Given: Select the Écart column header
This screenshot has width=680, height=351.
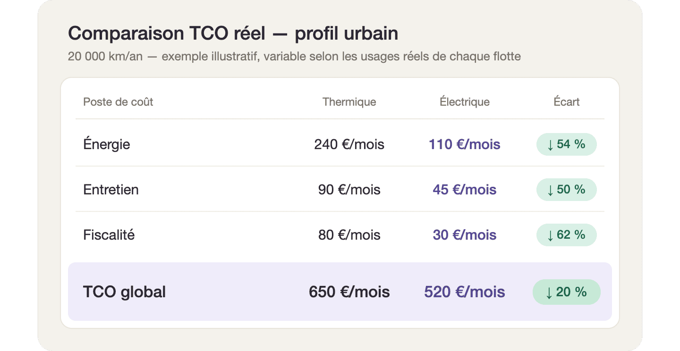Looking at the screenshot, I should click(x=567, y=102).
